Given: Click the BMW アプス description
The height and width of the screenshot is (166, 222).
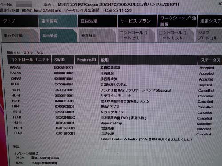Looking at the screenshot, I should point(110,107).
